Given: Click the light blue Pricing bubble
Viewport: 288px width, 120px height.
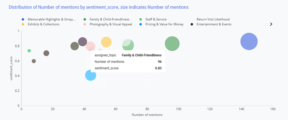Looking at the screenshot, I should point(90,75).
